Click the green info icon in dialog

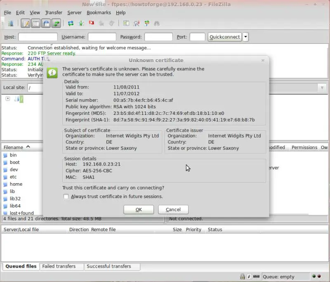(52, 72)
